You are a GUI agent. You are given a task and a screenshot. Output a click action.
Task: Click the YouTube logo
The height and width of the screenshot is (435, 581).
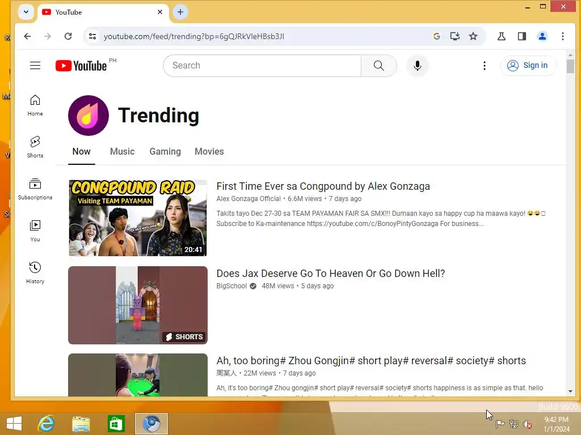tap(81, 66)
